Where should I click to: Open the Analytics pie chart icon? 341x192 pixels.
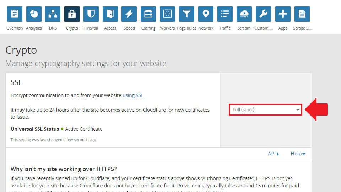(34, 14)
